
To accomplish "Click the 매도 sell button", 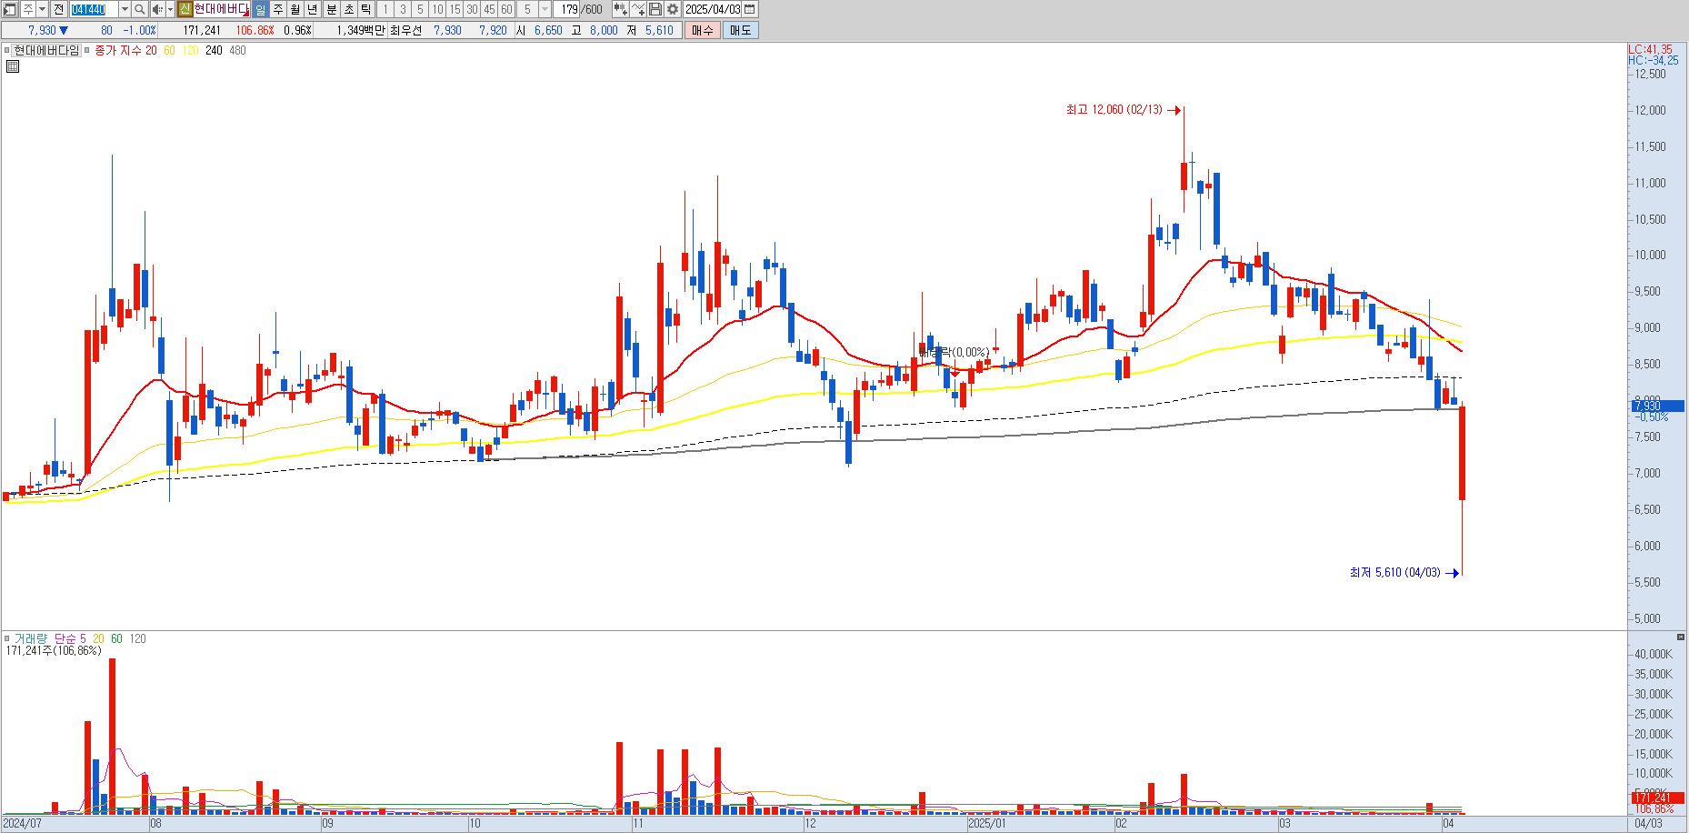I will (741, 30).
